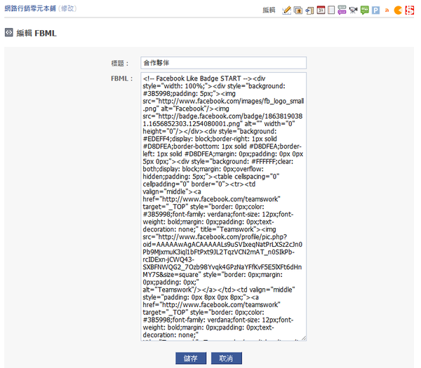Click the FBML： field label
Image resolution: width=421 pixels, height=368 pixels.
click(122, 79)
